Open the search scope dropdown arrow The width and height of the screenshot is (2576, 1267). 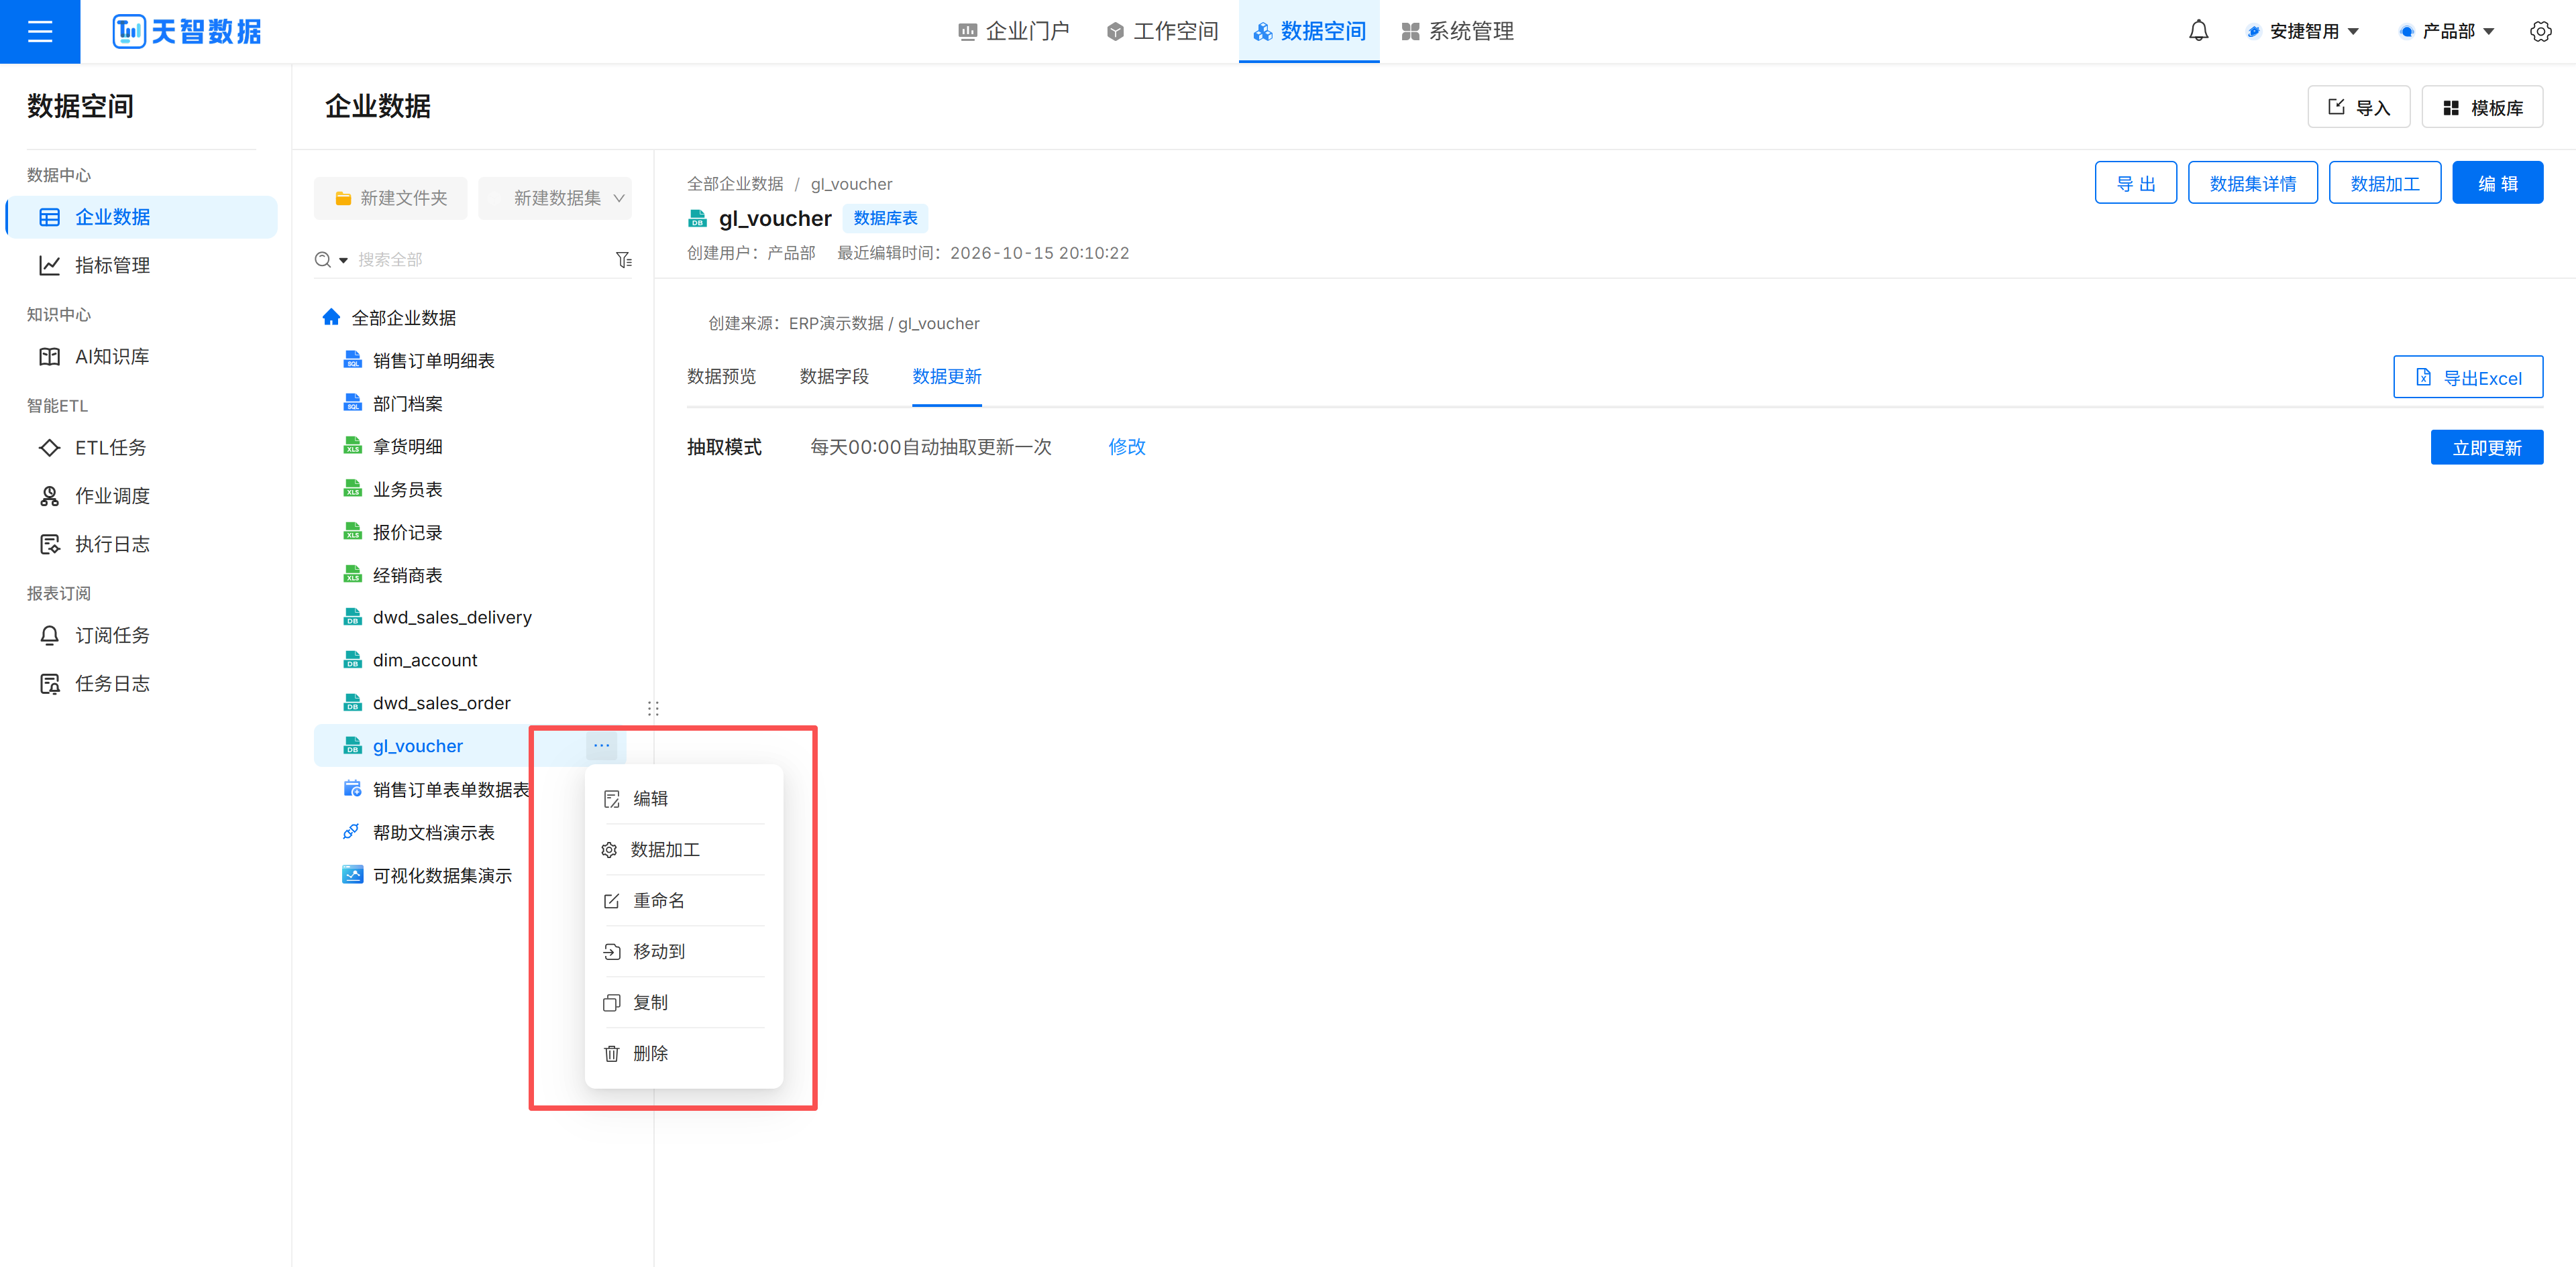pyautogui.click(x=343, y=260)
